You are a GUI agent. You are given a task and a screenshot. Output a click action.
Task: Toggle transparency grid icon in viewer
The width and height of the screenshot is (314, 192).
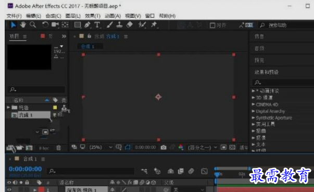[x=232, y=148]
